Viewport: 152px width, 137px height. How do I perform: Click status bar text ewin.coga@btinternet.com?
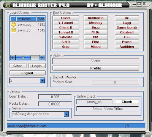click(x=27, y=126)
